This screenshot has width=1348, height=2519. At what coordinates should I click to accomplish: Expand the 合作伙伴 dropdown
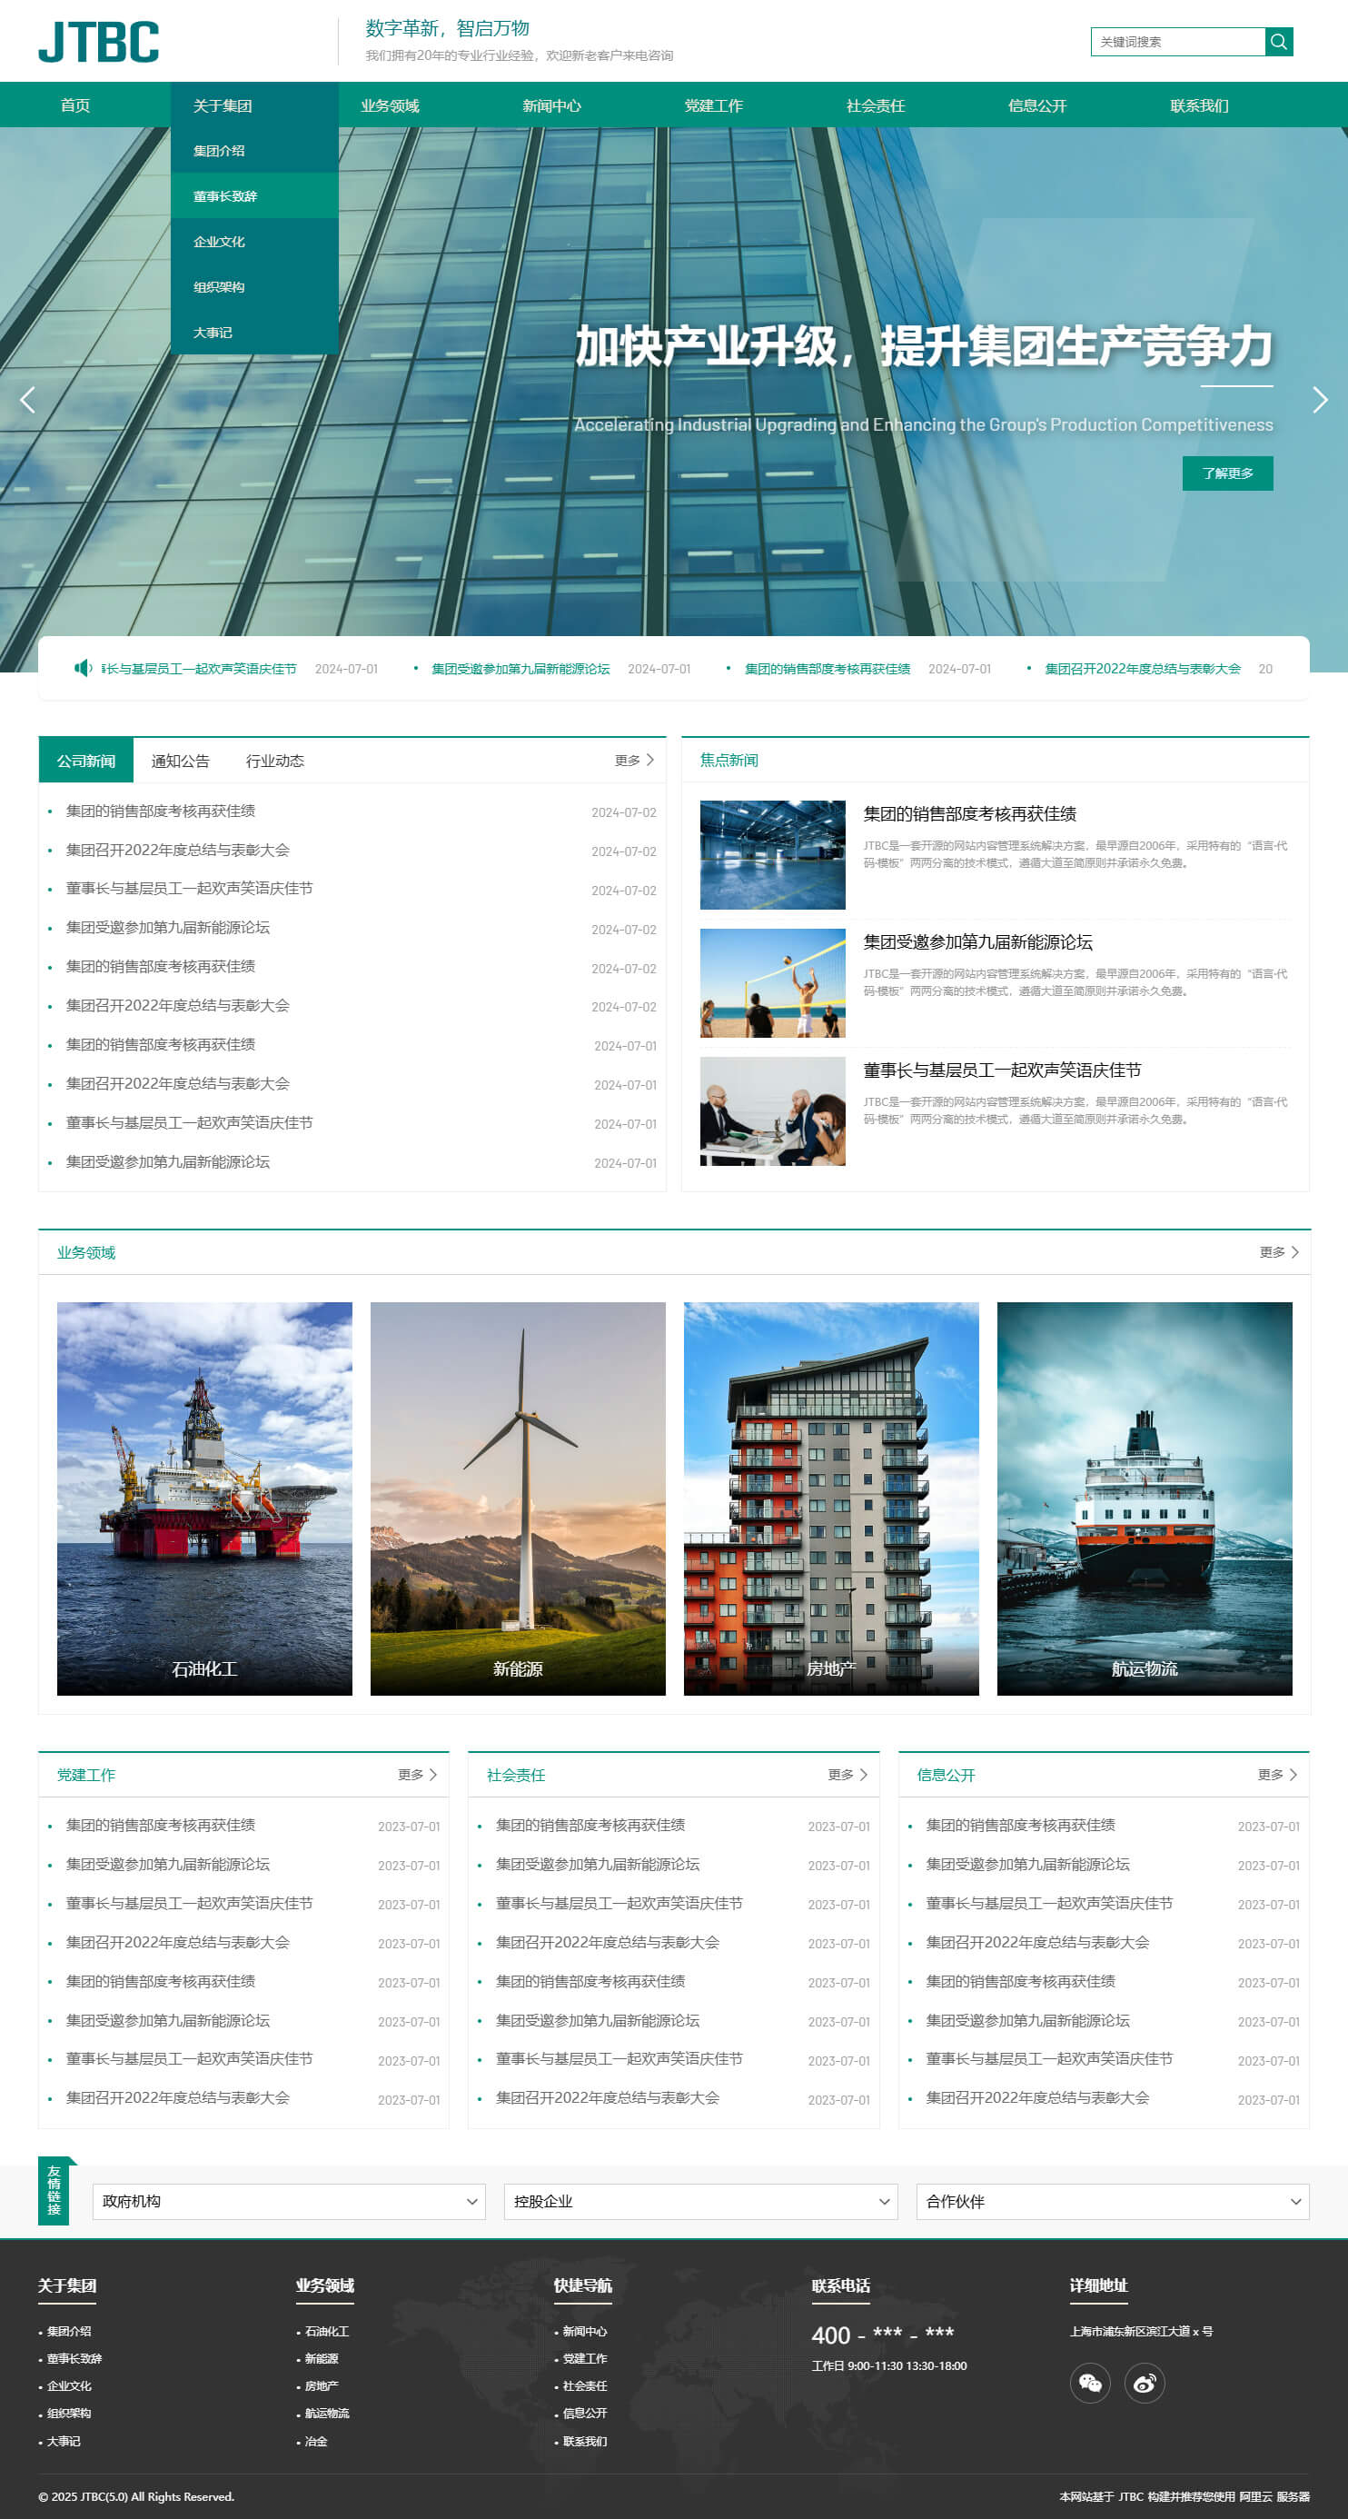1112,2201
